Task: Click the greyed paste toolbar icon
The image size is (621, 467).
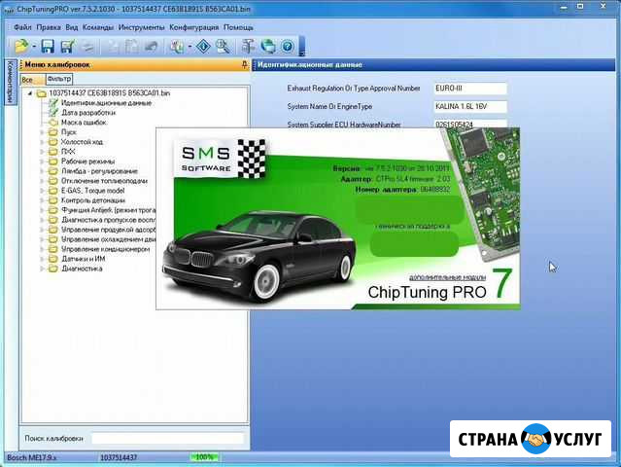Action: (x=131, y=47)
